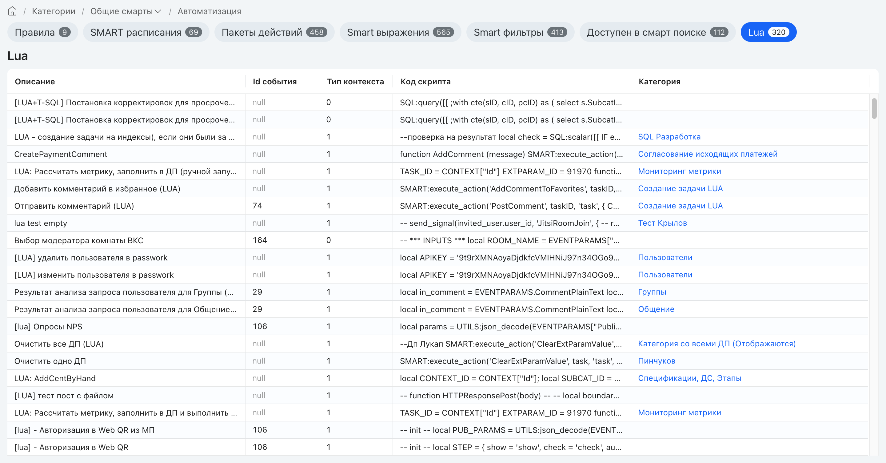Go to home via house icon
Screen dimensions: 886x463
coord(12,11)
